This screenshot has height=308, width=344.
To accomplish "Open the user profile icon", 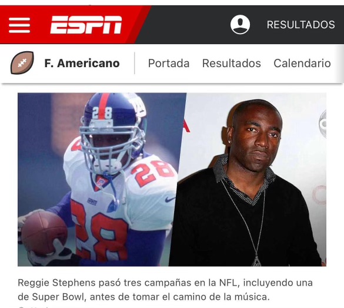I will [240, 24].
